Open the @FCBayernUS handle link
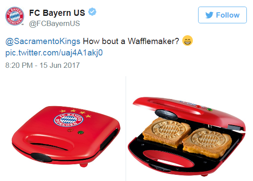Screen dimensions: 253x181 [54, 23]
